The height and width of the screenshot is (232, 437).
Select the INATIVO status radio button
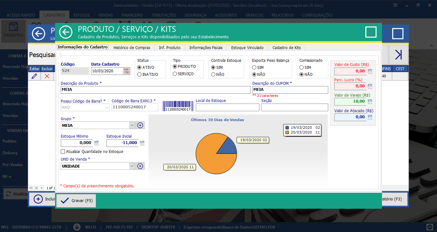point(139,75)
